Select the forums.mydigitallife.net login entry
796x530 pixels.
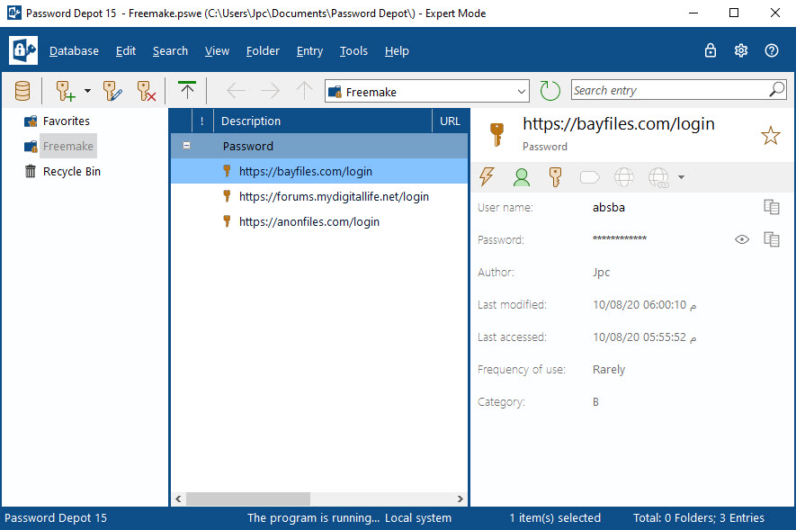(318, 196)
